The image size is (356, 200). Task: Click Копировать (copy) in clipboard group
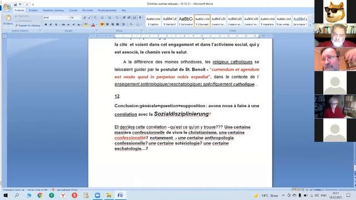point(23,21)
